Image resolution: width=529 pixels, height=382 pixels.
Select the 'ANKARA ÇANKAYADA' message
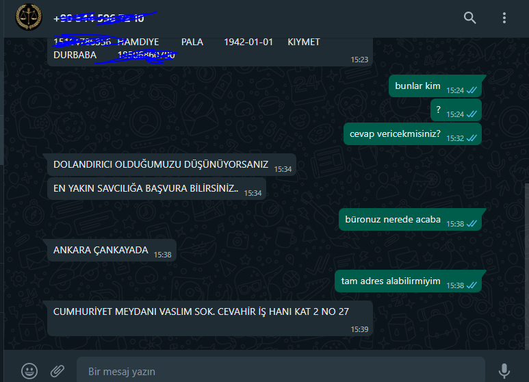pyautogui.click(x=112, y=251)
